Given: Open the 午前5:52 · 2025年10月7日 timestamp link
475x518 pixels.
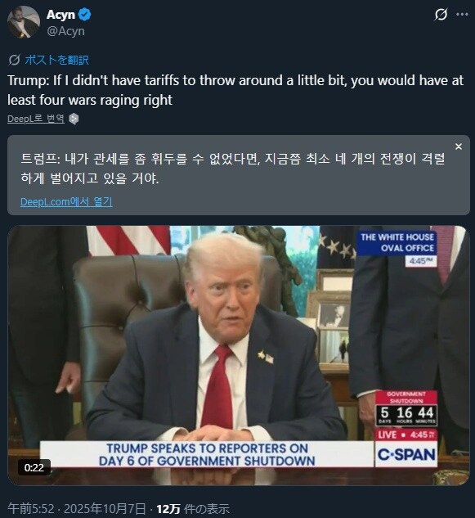Looking at the screenshot, I should click(77, 509).
